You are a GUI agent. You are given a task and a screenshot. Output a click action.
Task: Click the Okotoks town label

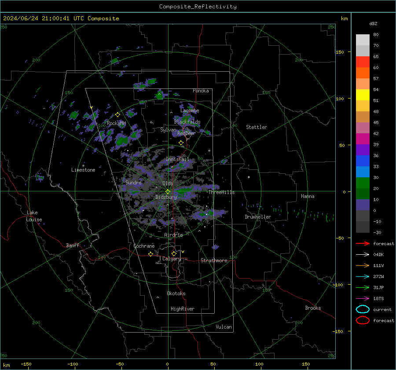tap(176, 293)
